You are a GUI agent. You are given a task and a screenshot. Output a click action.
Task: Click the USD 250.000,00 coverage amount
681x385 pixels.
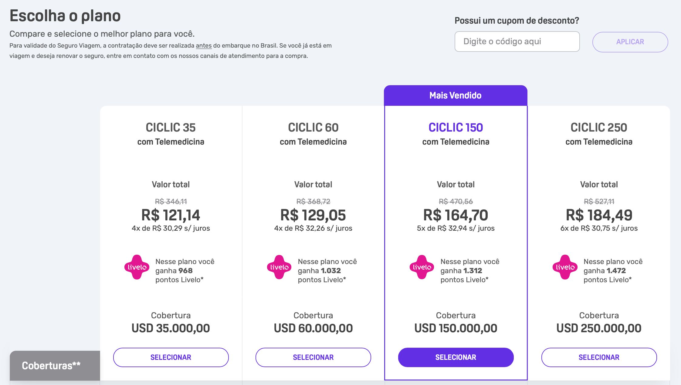coord(599,328)
